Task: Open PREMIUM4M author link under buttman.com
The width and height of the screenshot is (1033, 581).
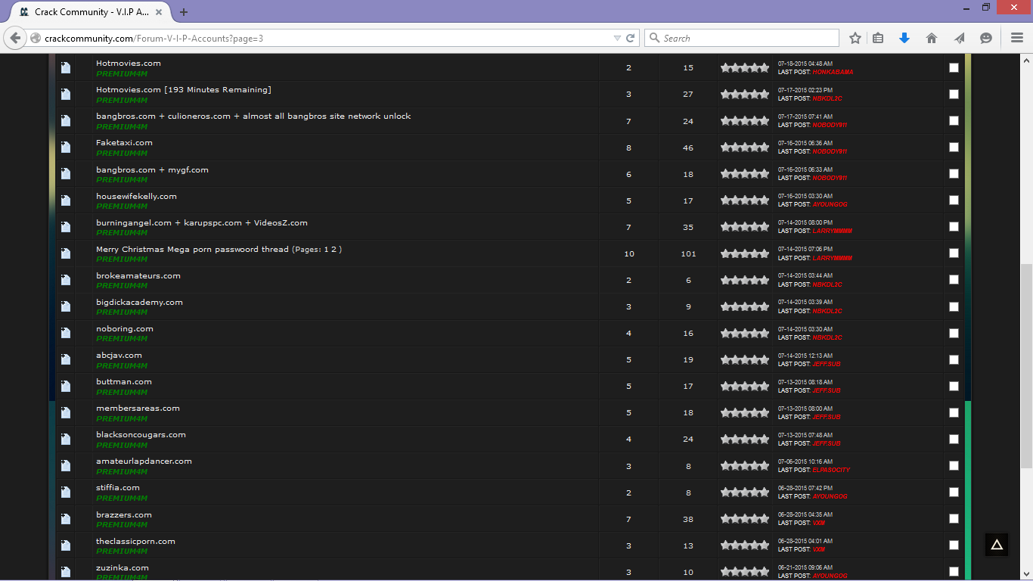Action: pyautogui.click(x=122, y=392)
